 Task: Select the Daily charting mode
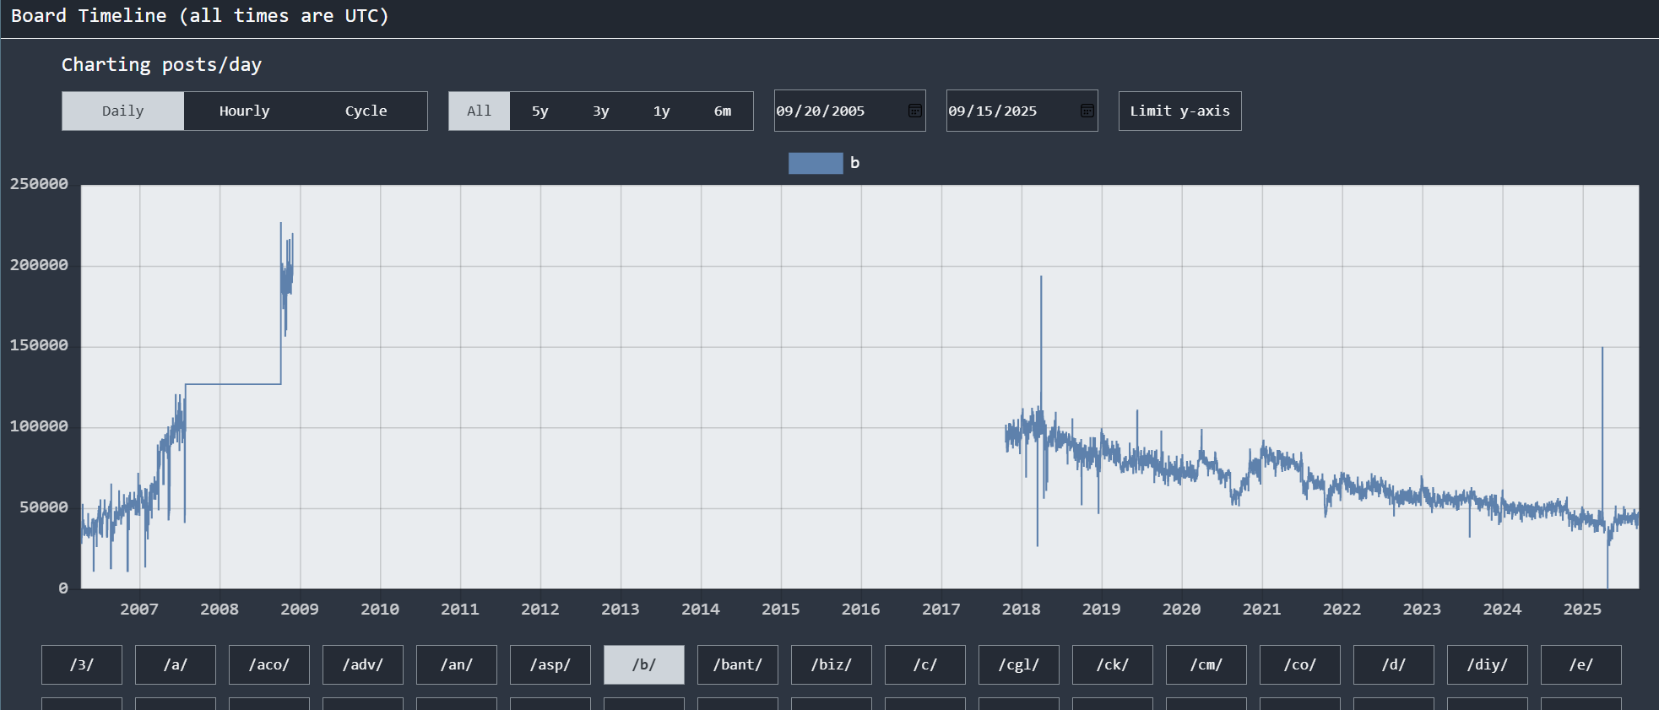point(122,111)
